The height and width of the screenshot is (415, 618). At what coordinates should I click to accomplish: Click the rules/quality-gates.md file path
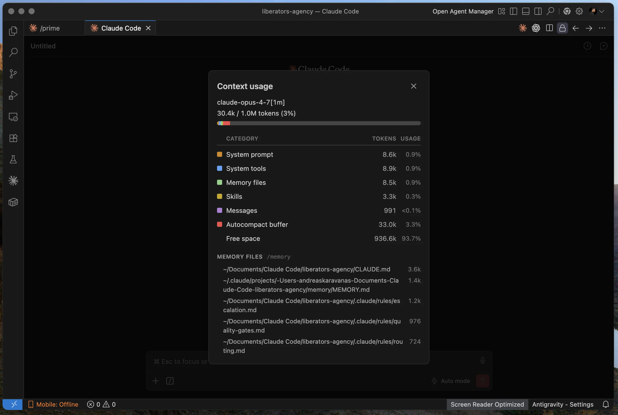point(312,326)
